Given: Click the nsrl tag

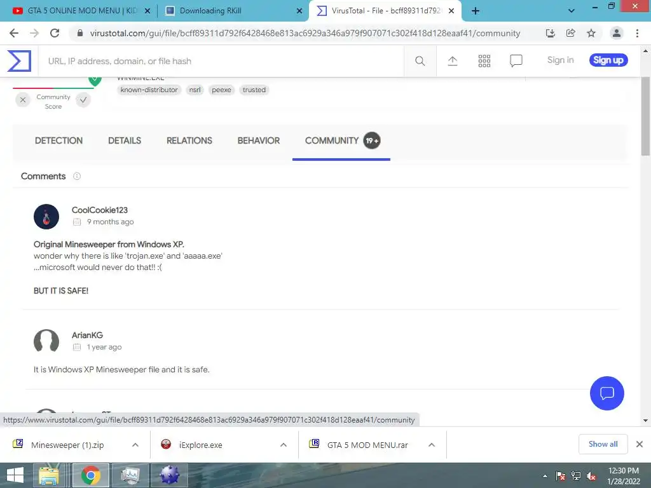Looking at the screenshot, I should [195, 90].
